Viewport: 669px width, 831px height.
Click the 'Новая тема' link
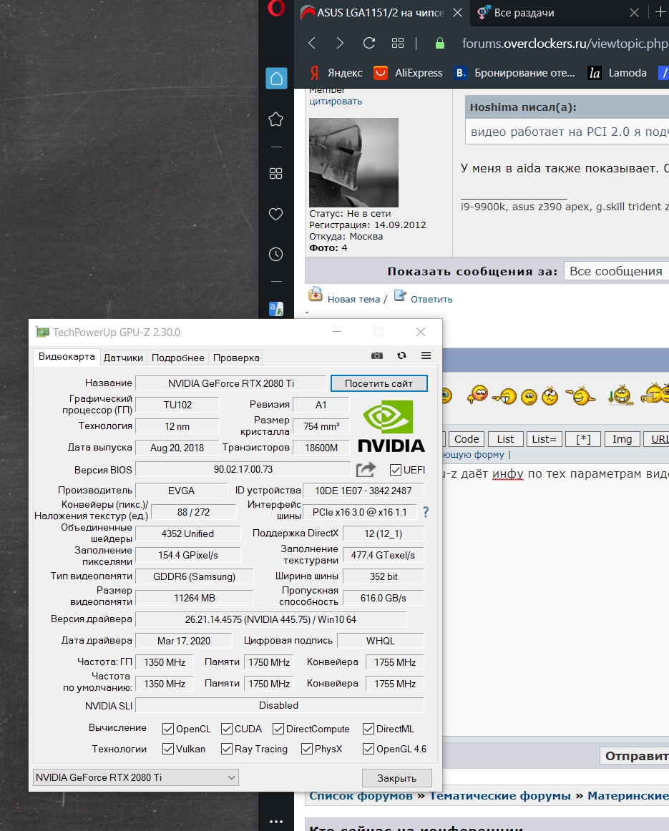point(353,300)
